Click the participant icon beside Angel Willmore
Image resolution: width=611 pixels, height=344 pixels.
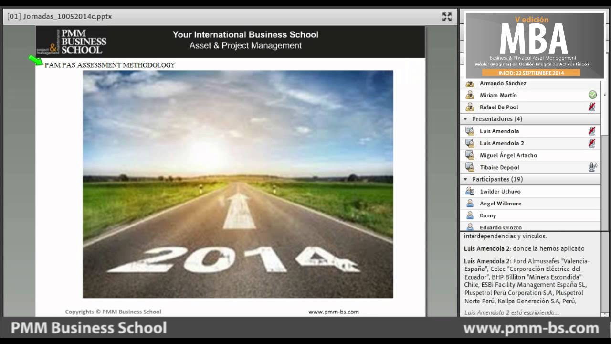(470, 204)
